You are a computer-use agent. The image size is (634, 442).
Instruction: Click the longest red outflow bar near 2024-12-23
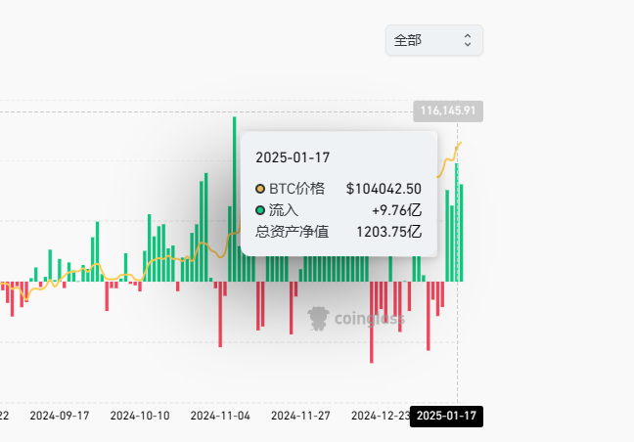372,323
